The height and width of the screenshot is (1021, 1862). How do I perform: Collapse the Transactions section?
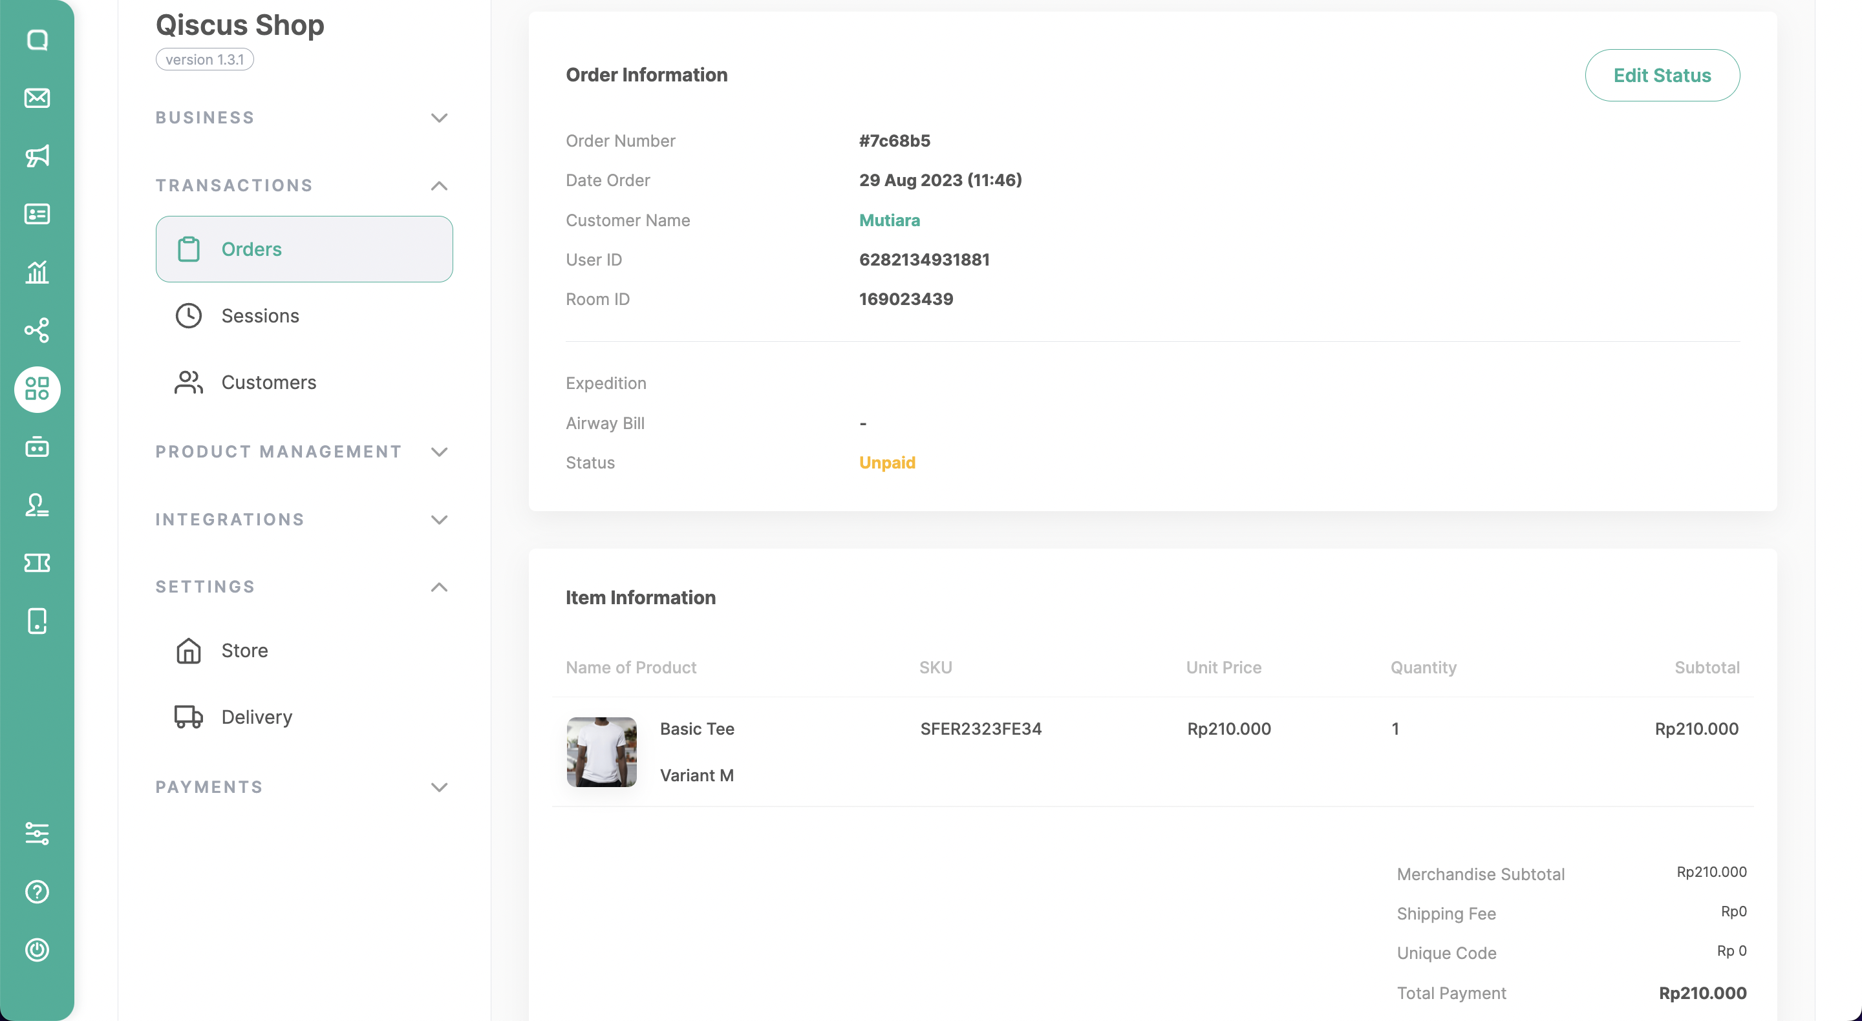coord(439,185)
